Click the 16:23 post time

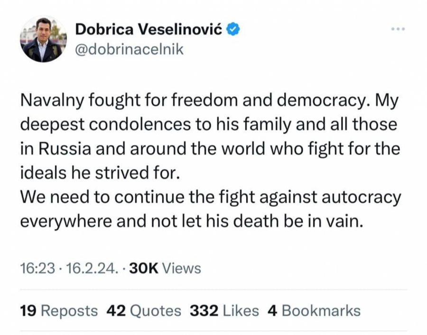(38, 268)
